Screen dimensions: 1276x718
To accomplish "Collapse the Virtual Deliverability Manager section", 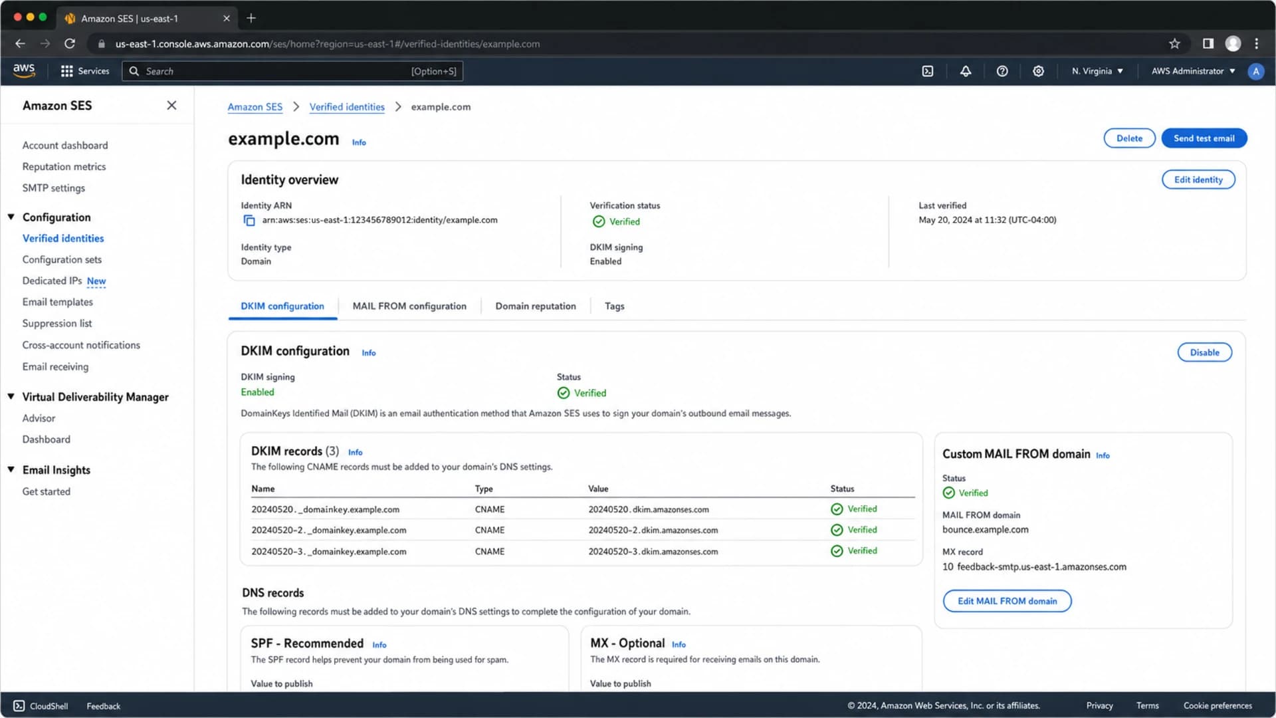I will click(x=11, y=397).
